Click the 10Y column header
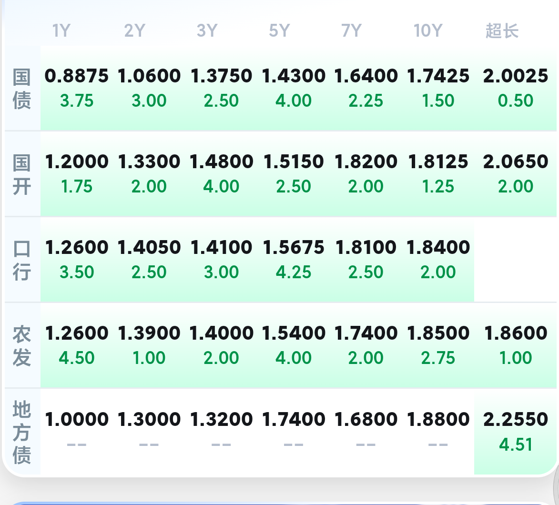Image resolution: width=559 pixels, height=505 pixels. click(427, 31)
